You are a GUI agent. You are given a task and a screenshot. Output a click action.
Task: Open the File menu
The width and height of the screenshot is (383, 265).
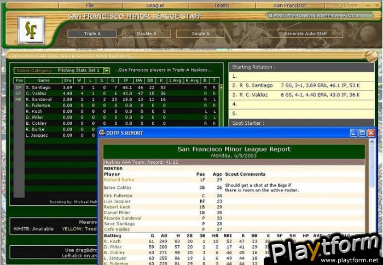90,5
